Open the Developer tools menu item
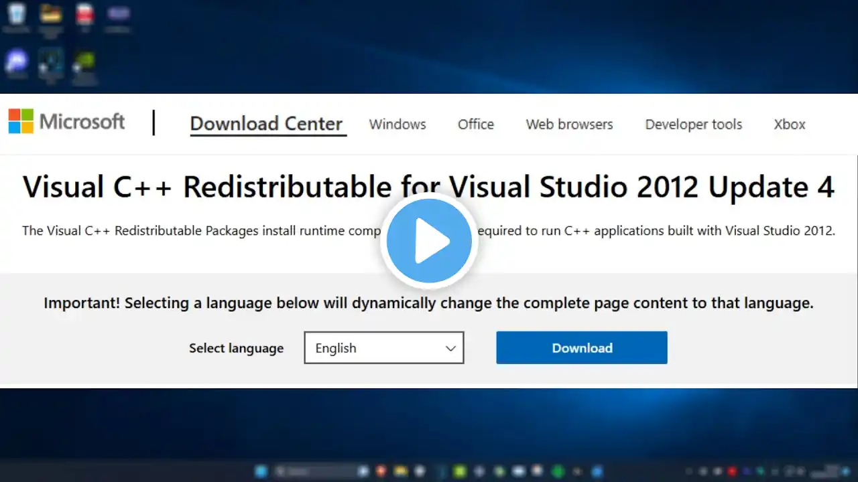 (693, 125)
